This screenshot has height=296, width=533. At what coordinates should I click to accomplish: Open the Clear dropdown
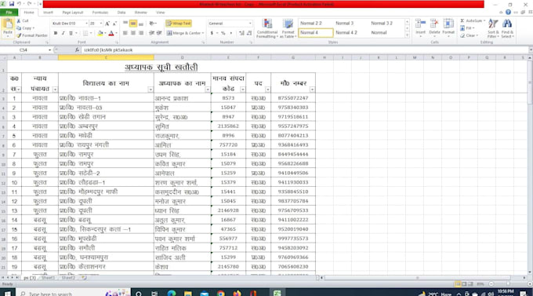[470, 35]
